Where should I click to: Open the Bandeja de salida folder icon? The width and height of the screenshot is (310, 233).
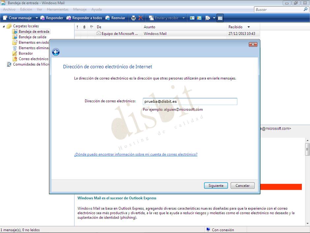[14, 37]
